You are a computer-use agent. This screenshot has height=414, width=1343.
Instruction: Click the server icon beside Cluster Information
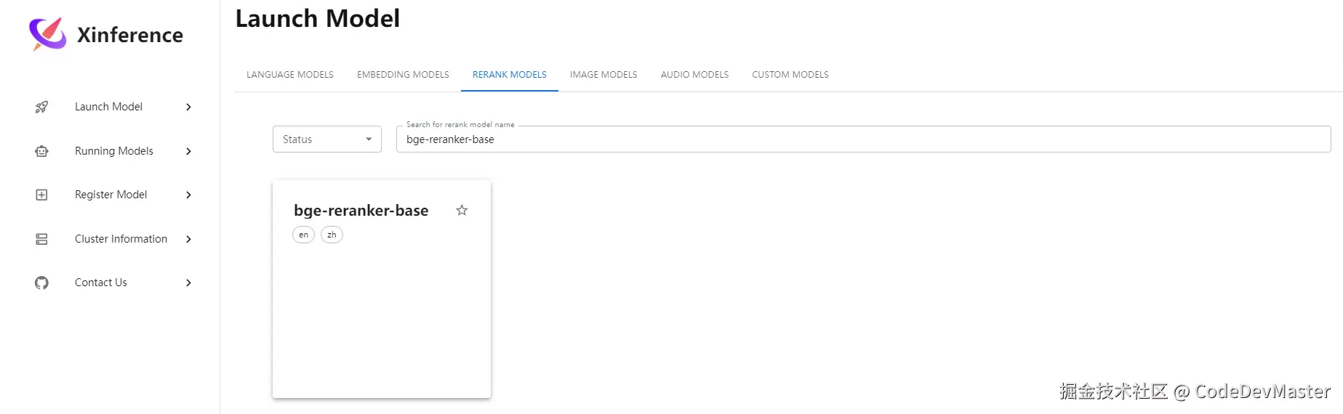[x=41, y=239]
